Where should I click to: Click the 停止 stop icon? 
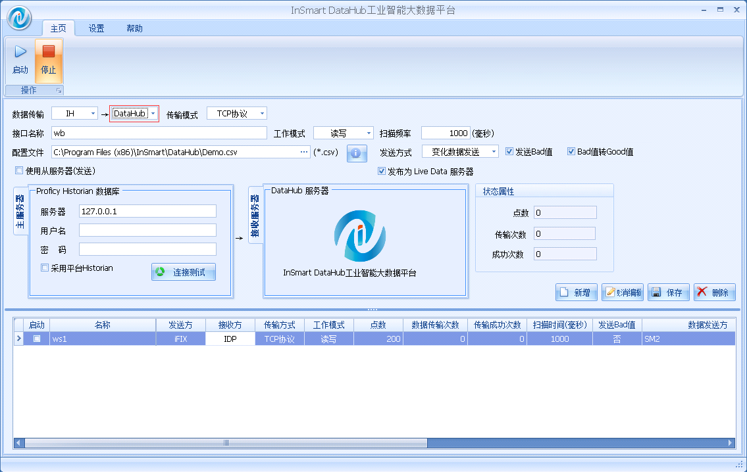pyautogui.click(x=48, y=51)
